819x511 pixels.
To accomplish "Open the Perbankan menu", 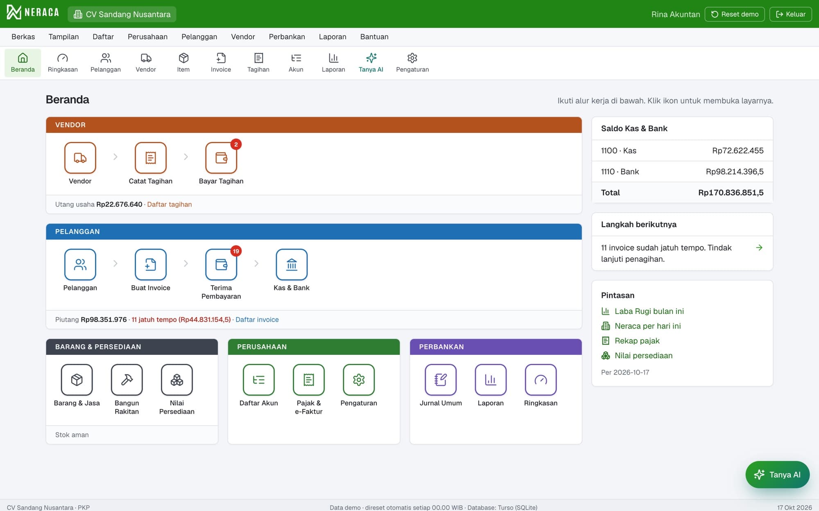I will click(287, 37).
